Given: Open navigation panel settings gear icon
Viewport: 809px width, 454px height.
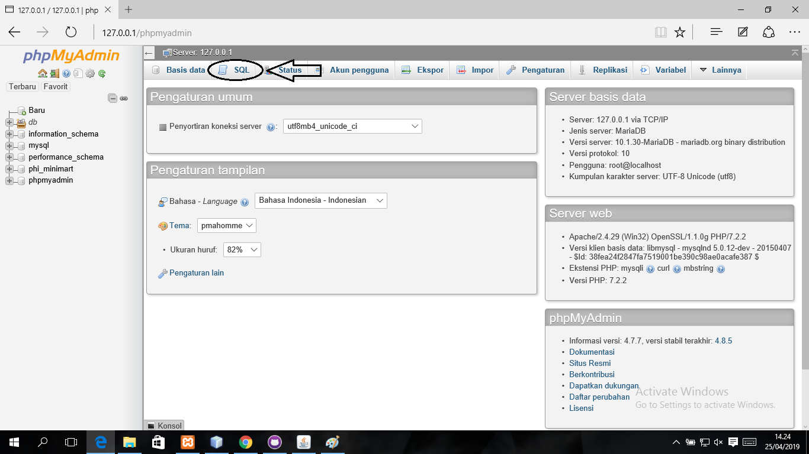Looking at the screenshot, I should click(x=90, y=74).
